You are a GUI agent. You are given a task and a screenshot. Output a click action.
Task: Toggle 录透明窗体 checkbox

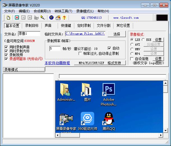(x=6, y=59)
